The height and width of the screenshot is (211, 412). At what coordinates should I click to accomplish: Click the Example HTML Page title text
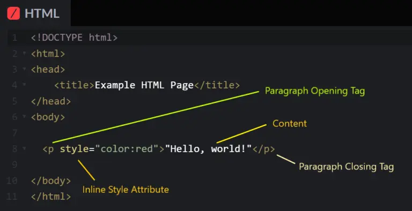144,85
